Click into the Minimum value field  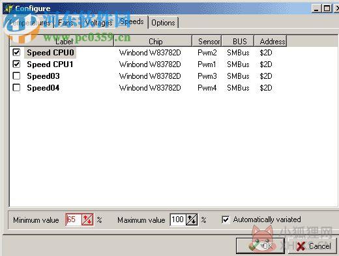click(x=74, y=220)
